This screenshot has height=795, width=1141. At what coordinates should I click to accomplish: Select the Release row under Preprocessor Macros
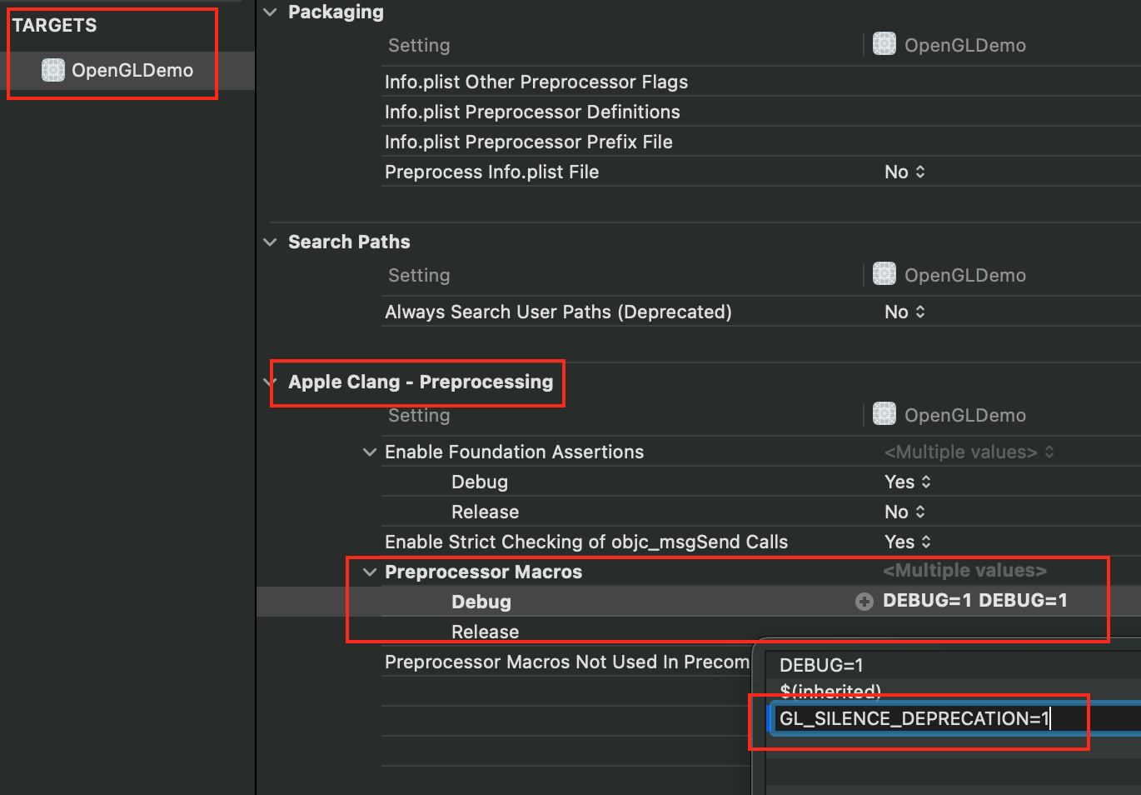pyautogui.click(x=485, y=632)
